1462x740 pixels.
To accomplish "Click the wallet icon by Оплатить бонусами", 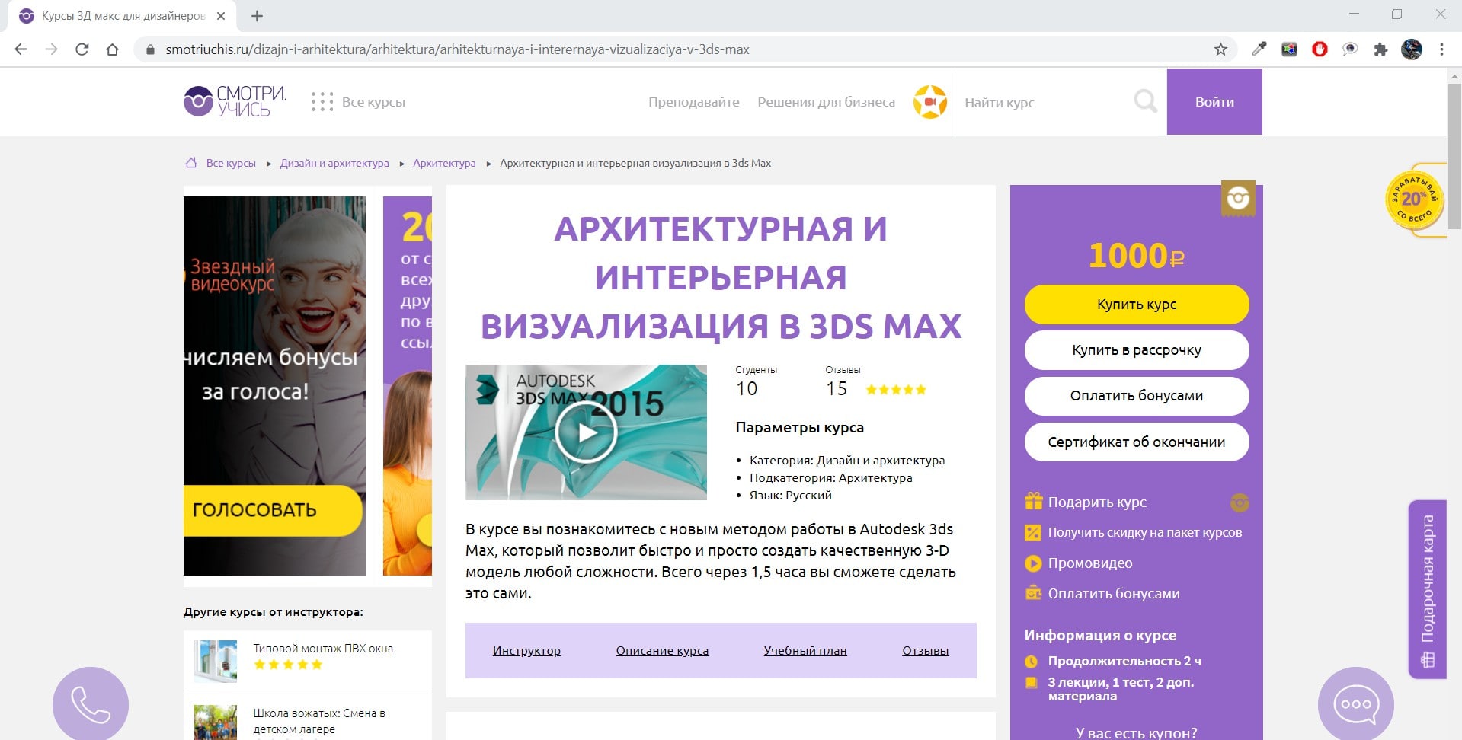I will (1033, 593).
